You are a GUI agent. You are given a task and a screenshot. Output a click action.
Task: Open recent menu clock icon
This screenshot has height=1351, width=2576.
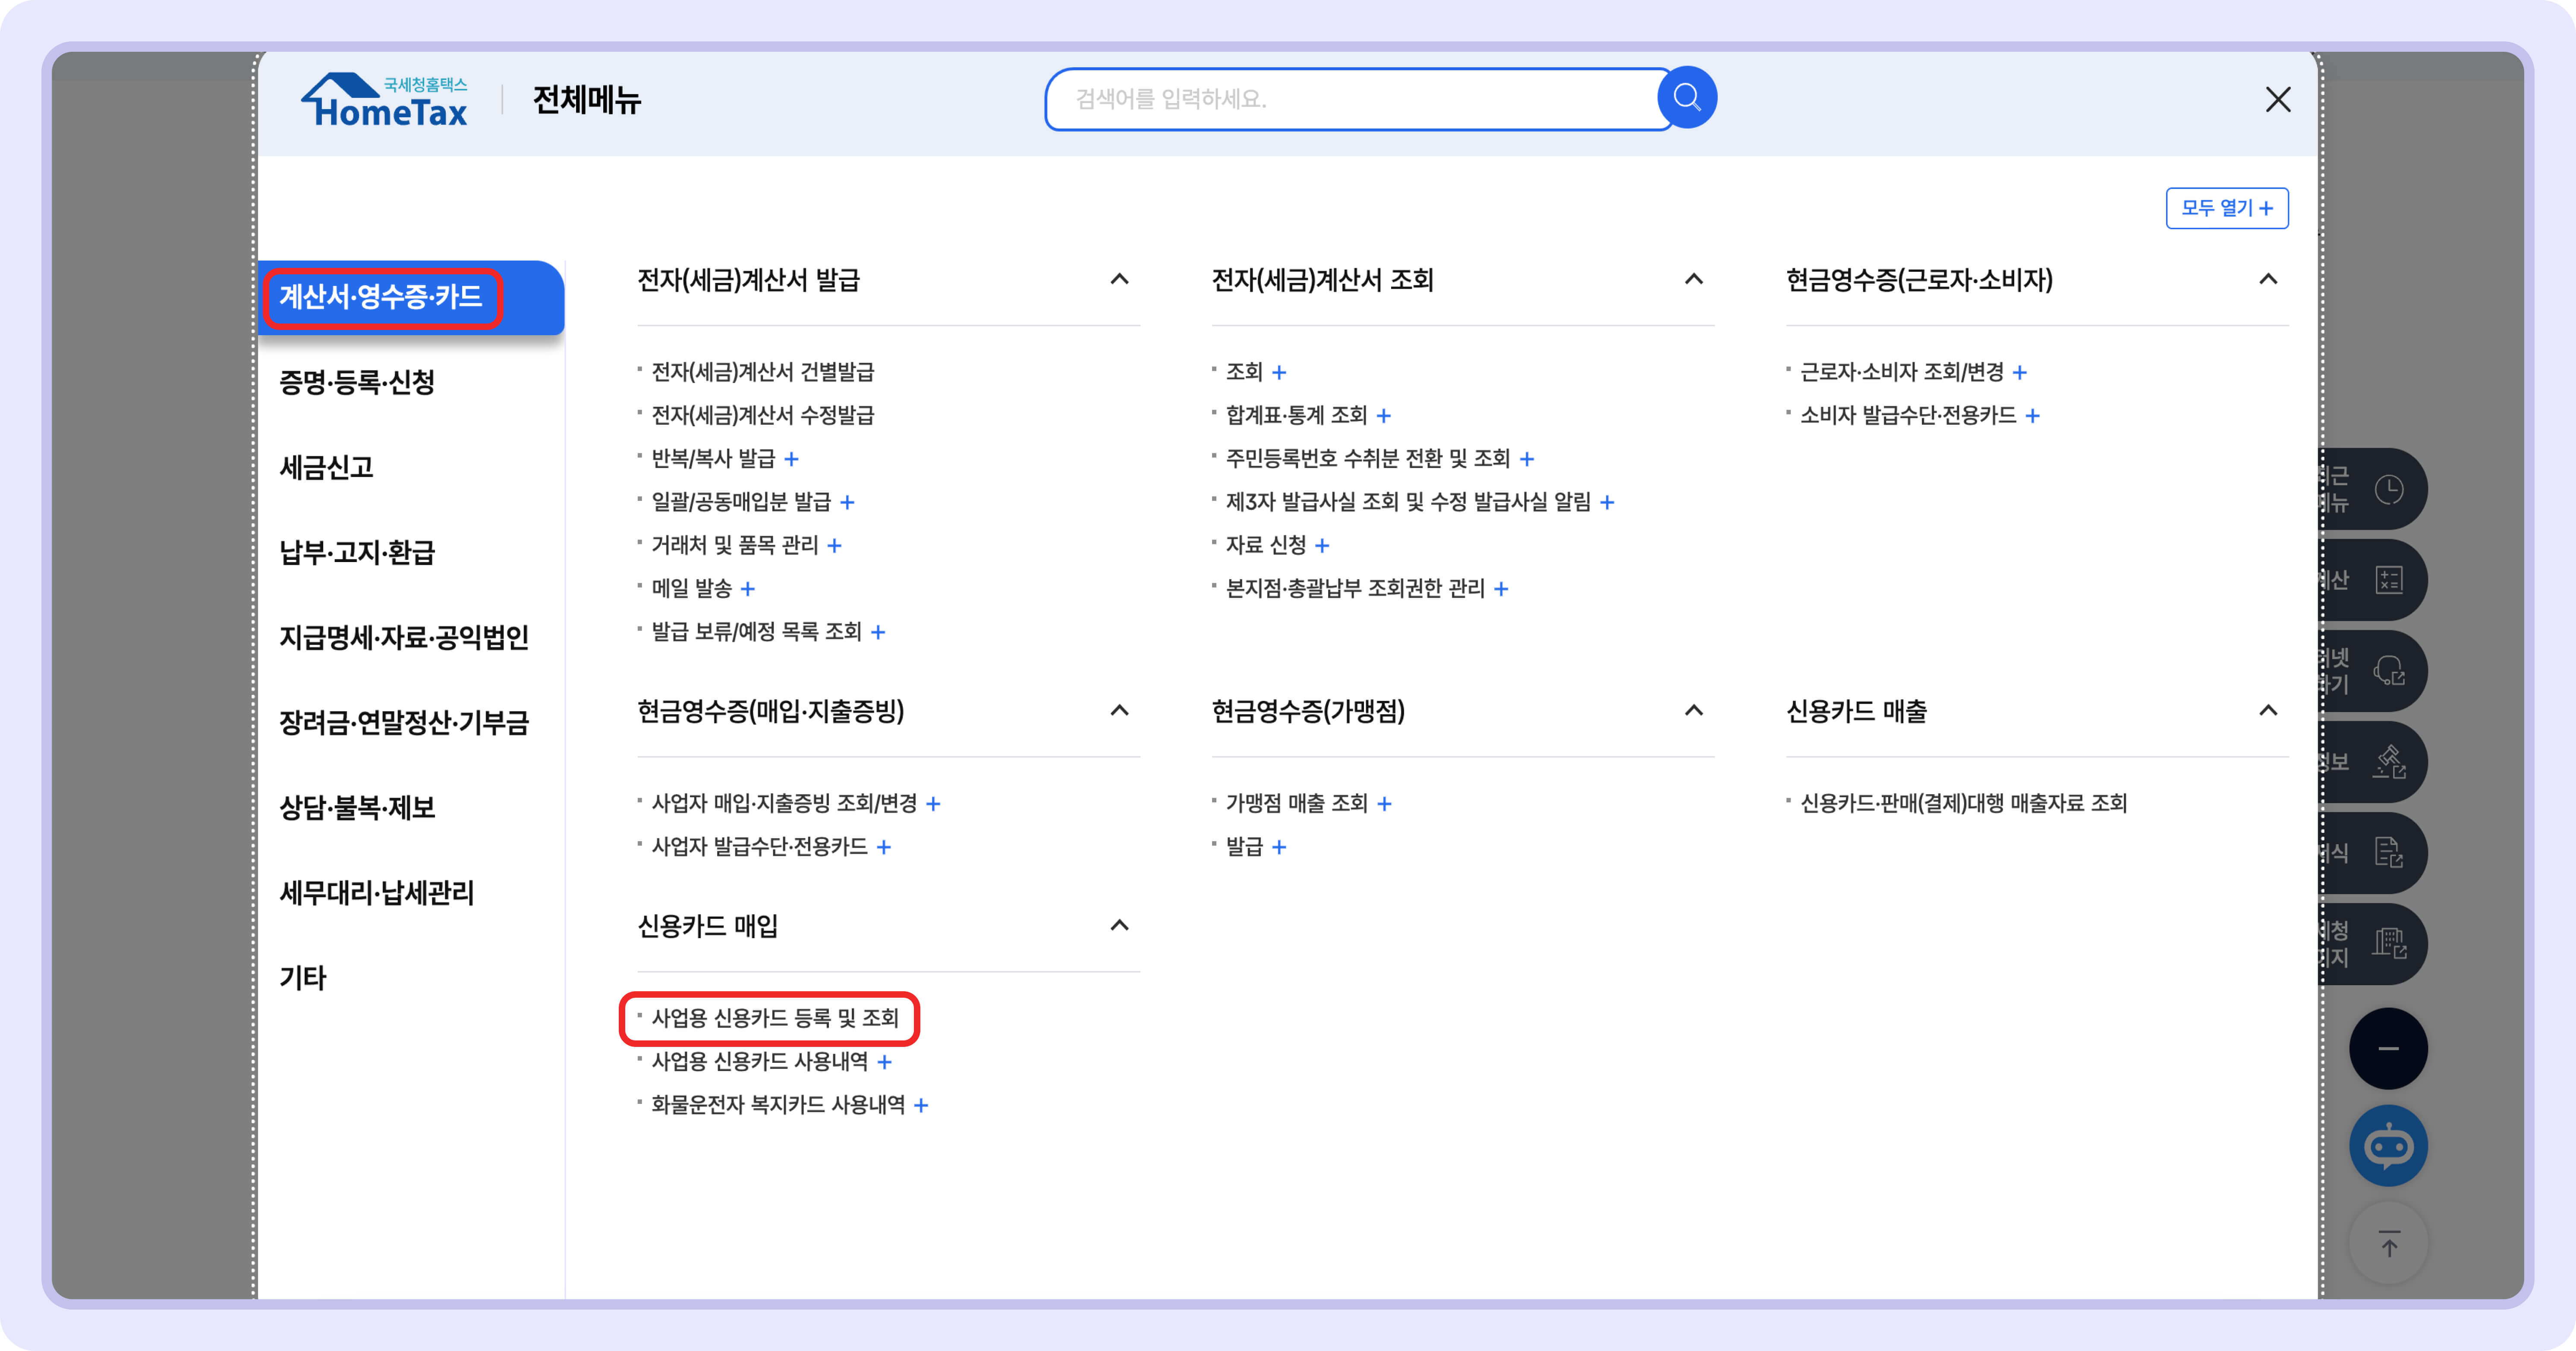point(2389,489)
